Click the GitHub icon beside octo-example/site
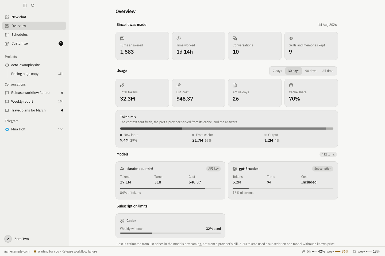This screenshot has width=385, height=256. [x=7, y=65]
